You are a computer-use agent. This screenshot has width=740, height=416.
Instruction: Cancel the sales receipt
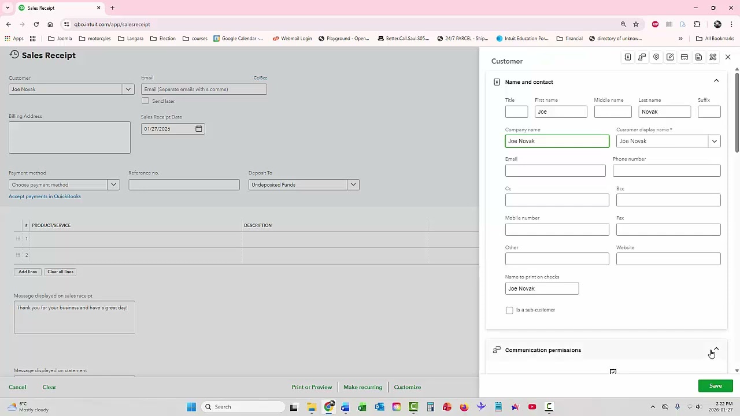[17, 387]
